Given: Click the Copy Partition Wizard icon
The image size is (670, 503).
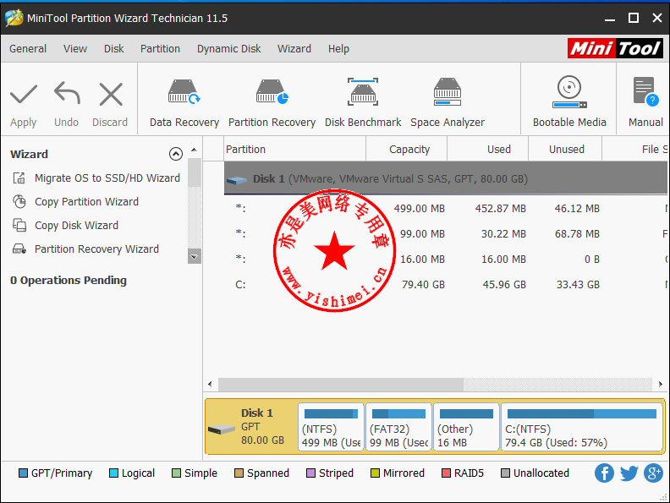Looking at the screenshot, I should tap(19, 201).
